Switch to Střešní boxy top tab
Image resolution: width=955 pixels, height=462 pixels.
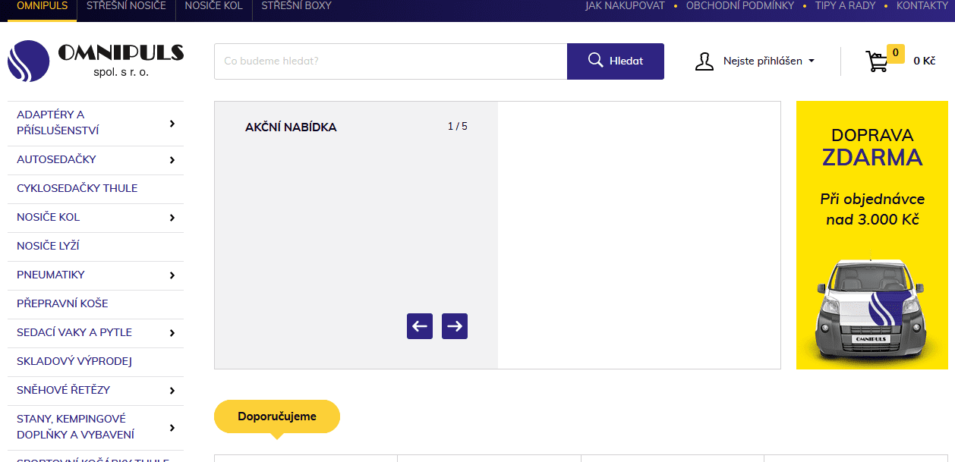click(297, 6)
